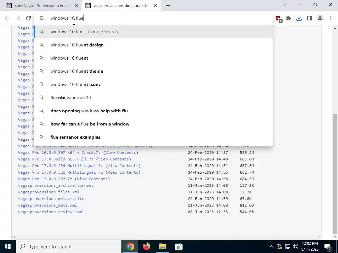Toggle the browser side panel icon

(310, 18)
